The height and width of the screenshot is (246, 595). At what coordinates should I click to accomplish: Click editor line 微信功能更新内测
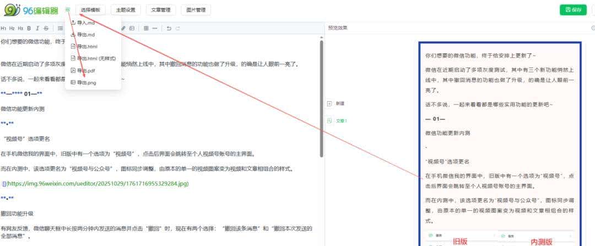[23, 109]
